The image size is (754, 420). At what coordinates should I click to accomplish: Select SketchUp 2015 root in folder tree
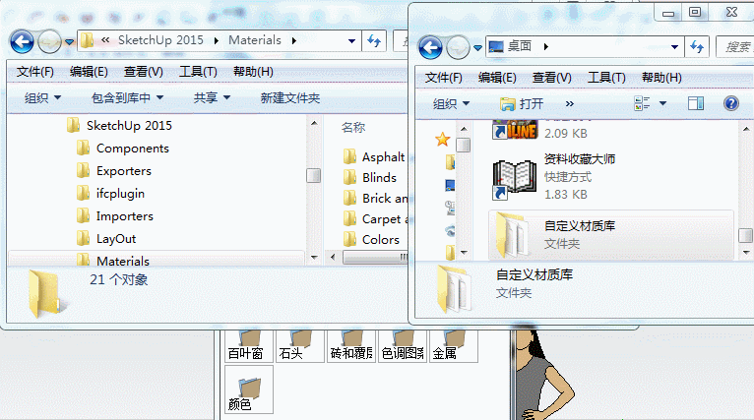[120, 126]
